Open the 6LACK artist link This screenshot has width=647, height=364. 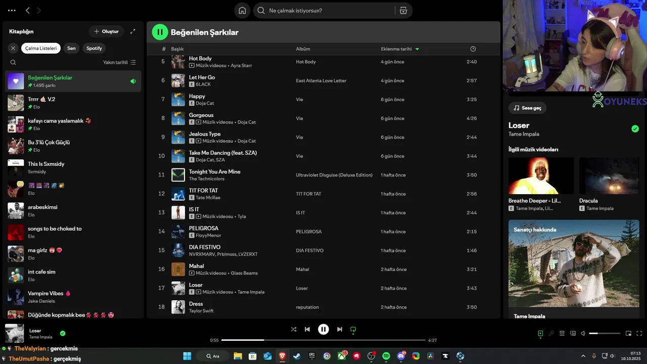203,84
